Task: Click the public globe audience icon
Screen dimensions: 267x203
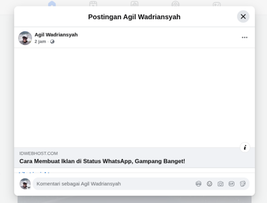Action: click(52, 42)
